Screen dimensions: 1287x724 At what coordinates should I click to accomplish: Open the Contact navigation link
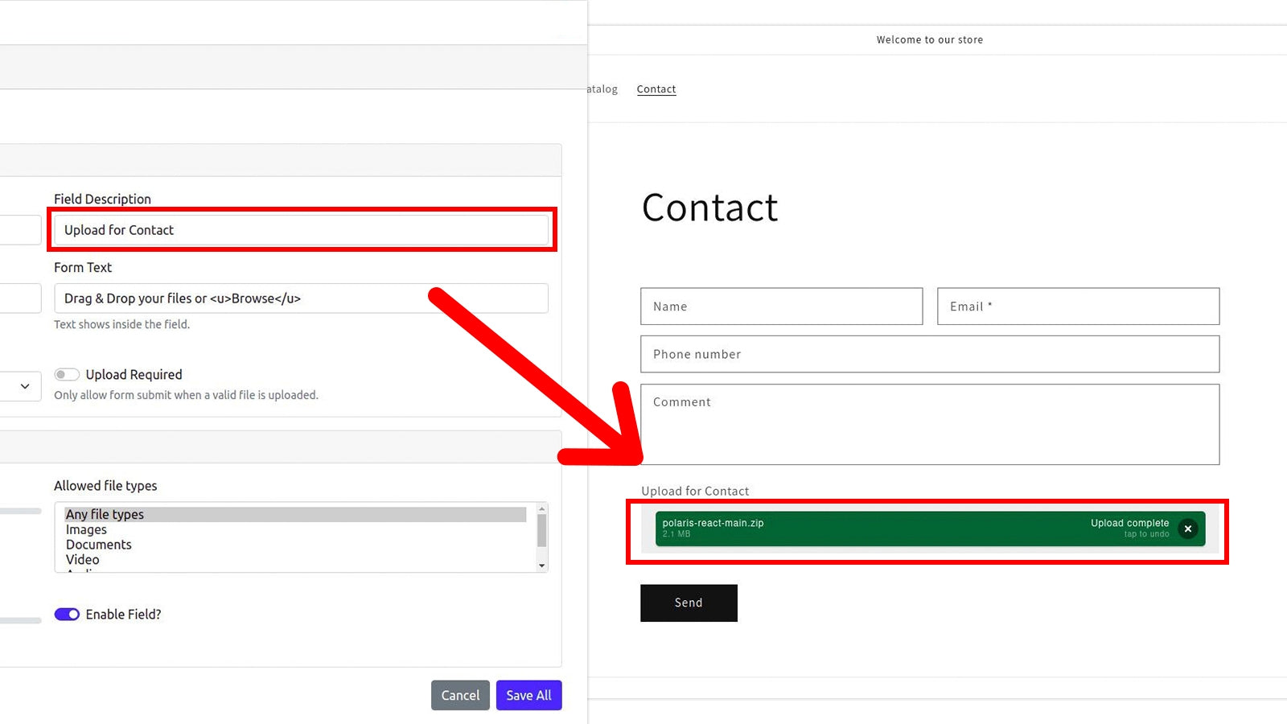tap(656, 88)
